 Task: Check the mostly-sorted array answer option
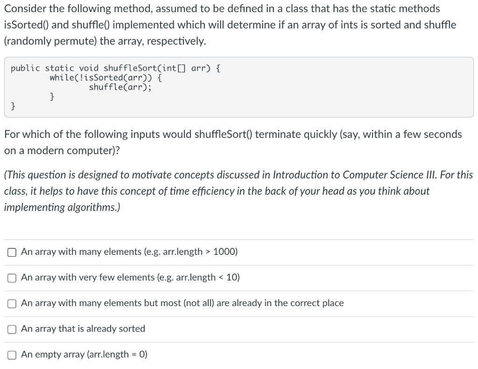pyautogui.click(x=11, y=303)
